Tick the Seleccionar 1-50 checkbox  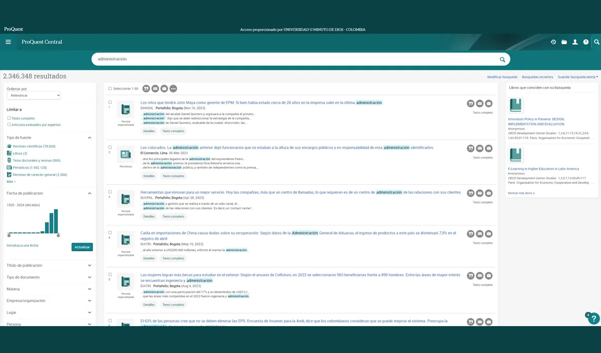tap(110, 89)
